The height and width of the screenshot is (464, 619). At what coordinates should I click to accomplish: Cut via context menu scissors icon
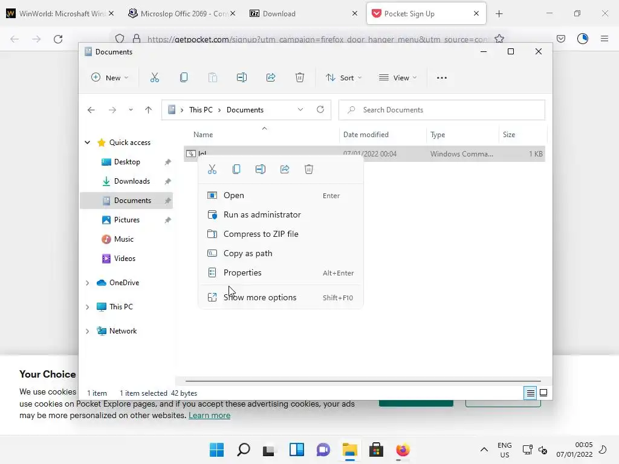[212, 169]
